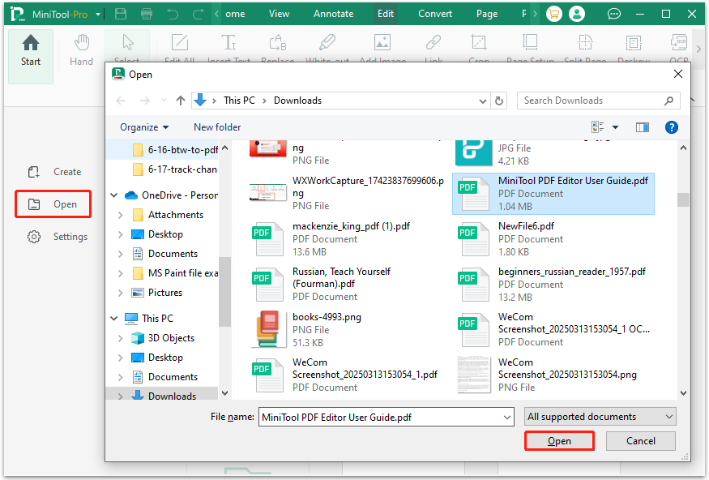Click Open in the left sidebar
The height and width of the screenshot is (480, 709).
point(53,204)
